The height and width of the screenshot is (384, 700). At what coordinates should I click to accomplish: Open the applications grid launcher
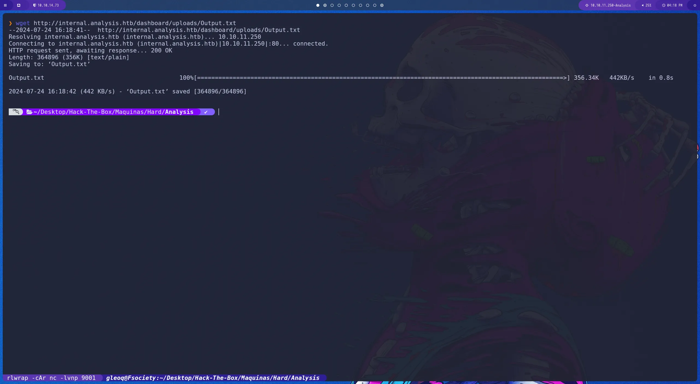(5, 5)
